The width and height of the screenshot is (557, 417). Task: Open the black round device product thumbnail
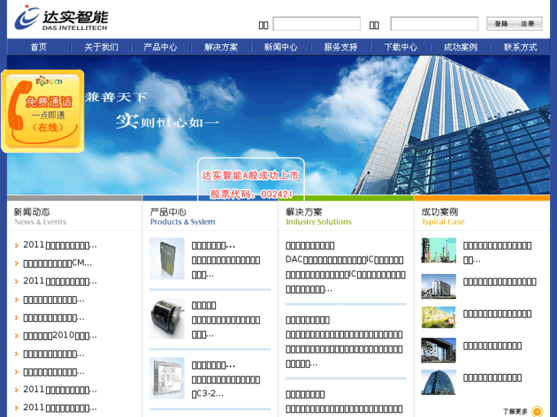[x=167, y=318]
